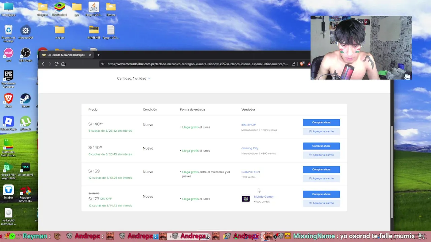Screen dimensions: 431x242
Task: Open the oladeax folder
Action: pyautogui.click(x=60, y=32)
